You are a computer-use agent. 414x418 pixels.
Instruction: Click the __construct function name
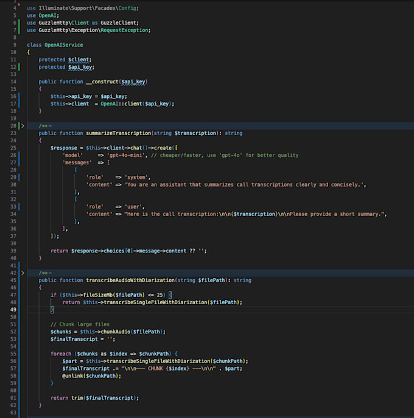tap(102, 82)
